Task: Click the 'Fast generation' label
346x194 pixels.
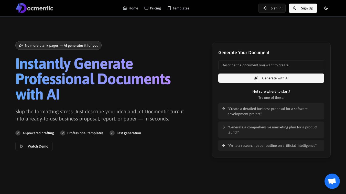Action: (x=129, y=133)
